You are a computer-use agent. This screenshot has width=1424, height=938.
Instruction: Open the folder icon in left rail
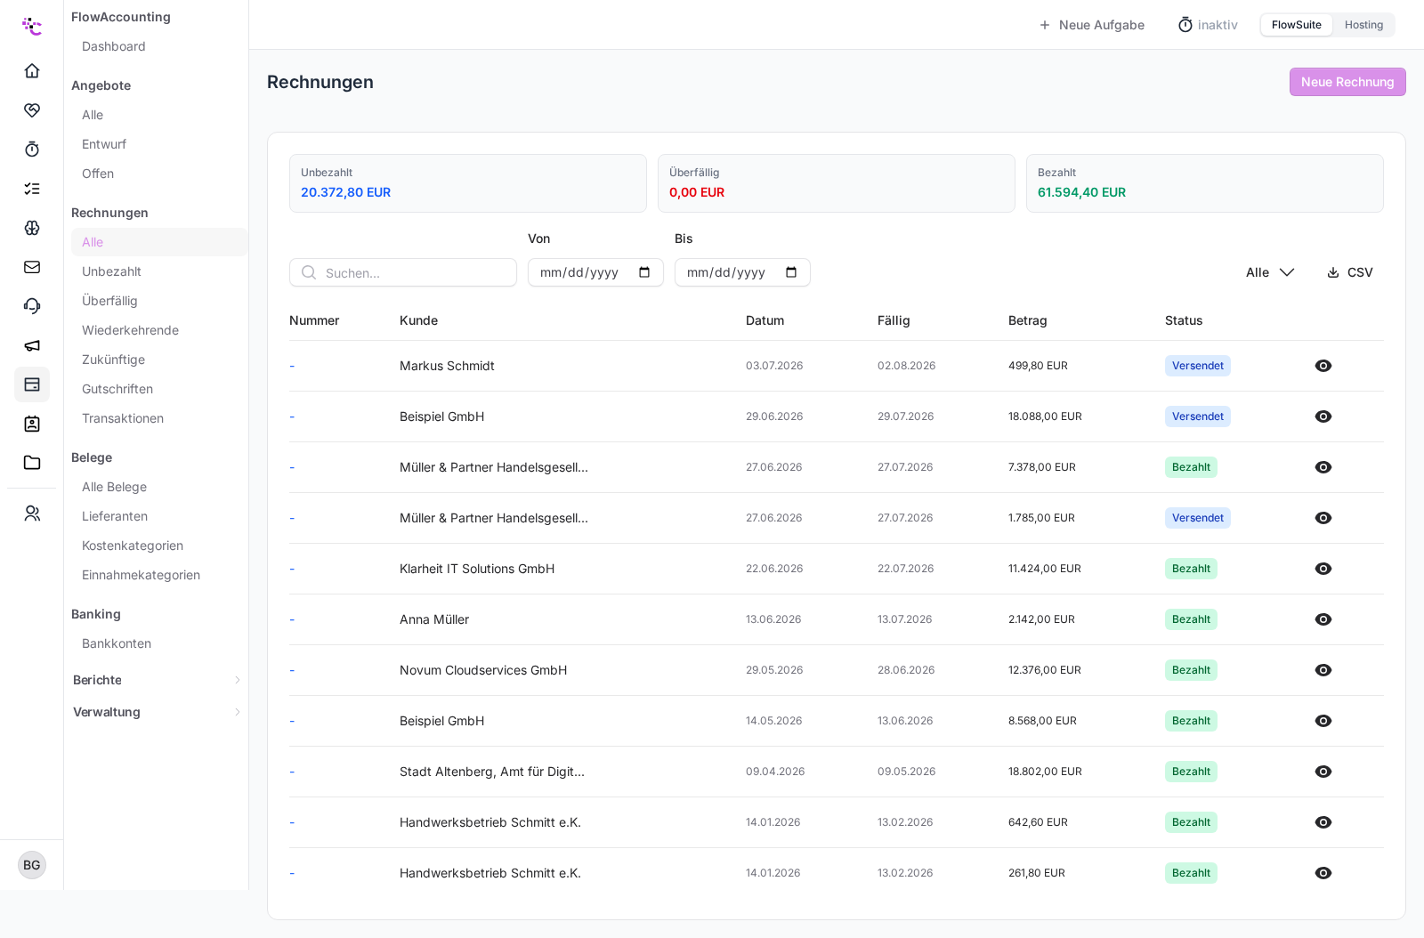pos(32,463)
